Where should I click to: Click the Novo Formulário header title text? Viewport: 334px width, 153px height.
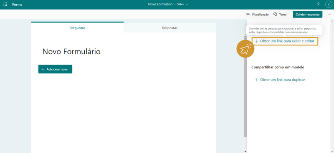point(160,4)
